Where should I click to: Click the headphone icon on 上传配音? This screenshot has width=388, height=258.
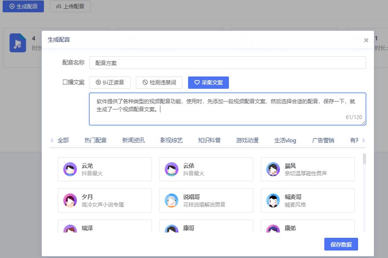[59, 6]
